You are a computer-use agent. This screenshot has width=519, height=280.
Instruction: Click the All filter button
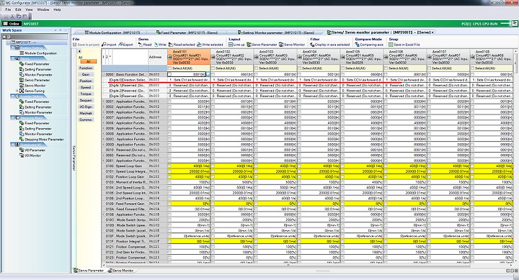[89, 62]
